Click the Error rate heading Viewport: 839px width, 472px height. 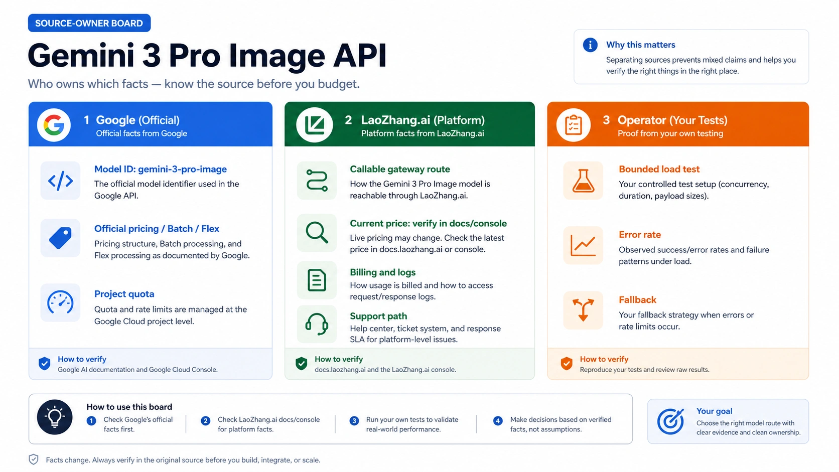tap(640, 235)
